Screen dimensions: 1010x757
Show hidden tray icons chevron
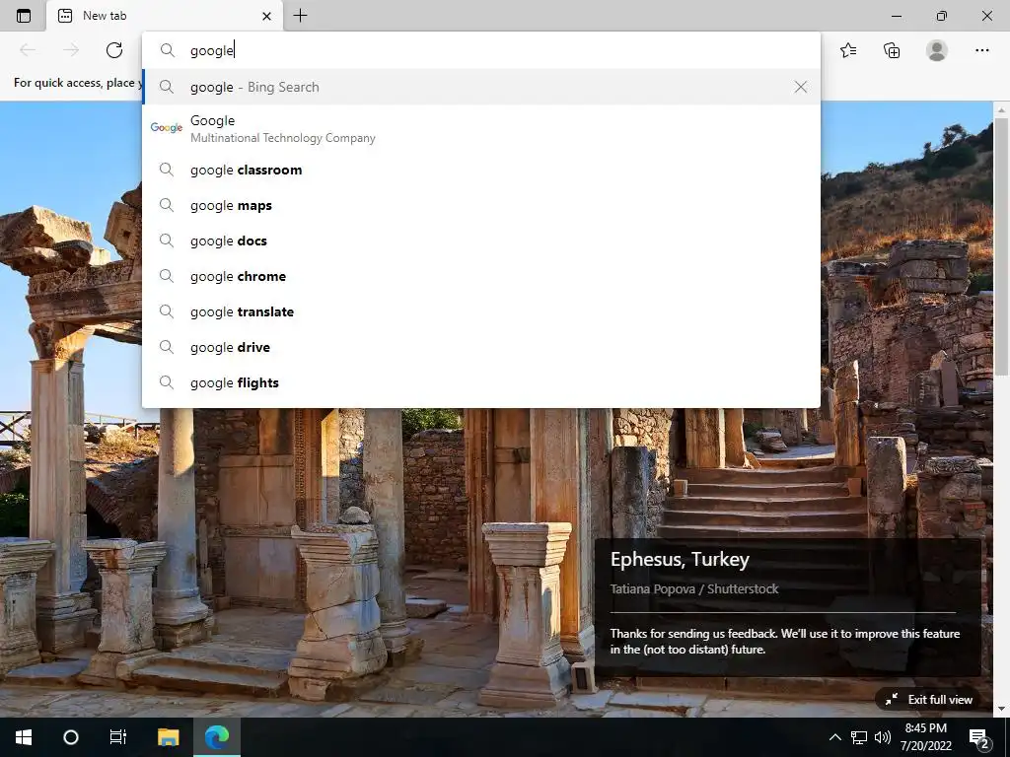tap(834, 737)
